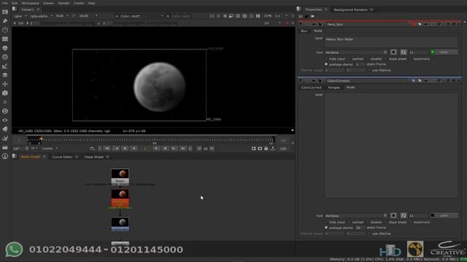Open the Render menu
The width and height of the screenshot is (467, 262).
tap(63, 3)
